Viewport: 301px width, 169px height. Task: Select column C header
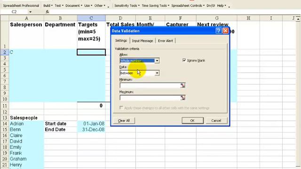click(x=91, y=18)
